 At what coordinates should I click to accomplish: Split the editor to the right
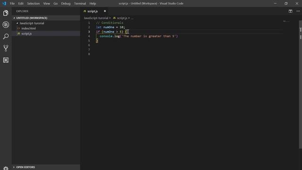coord(290,11)
